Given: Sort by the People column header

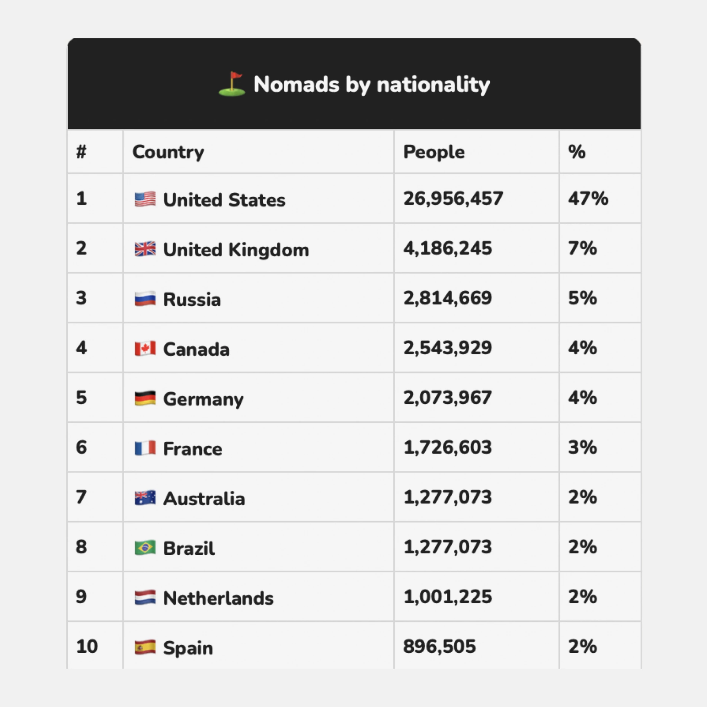Looking at the screenshot, I should (434, 152).
